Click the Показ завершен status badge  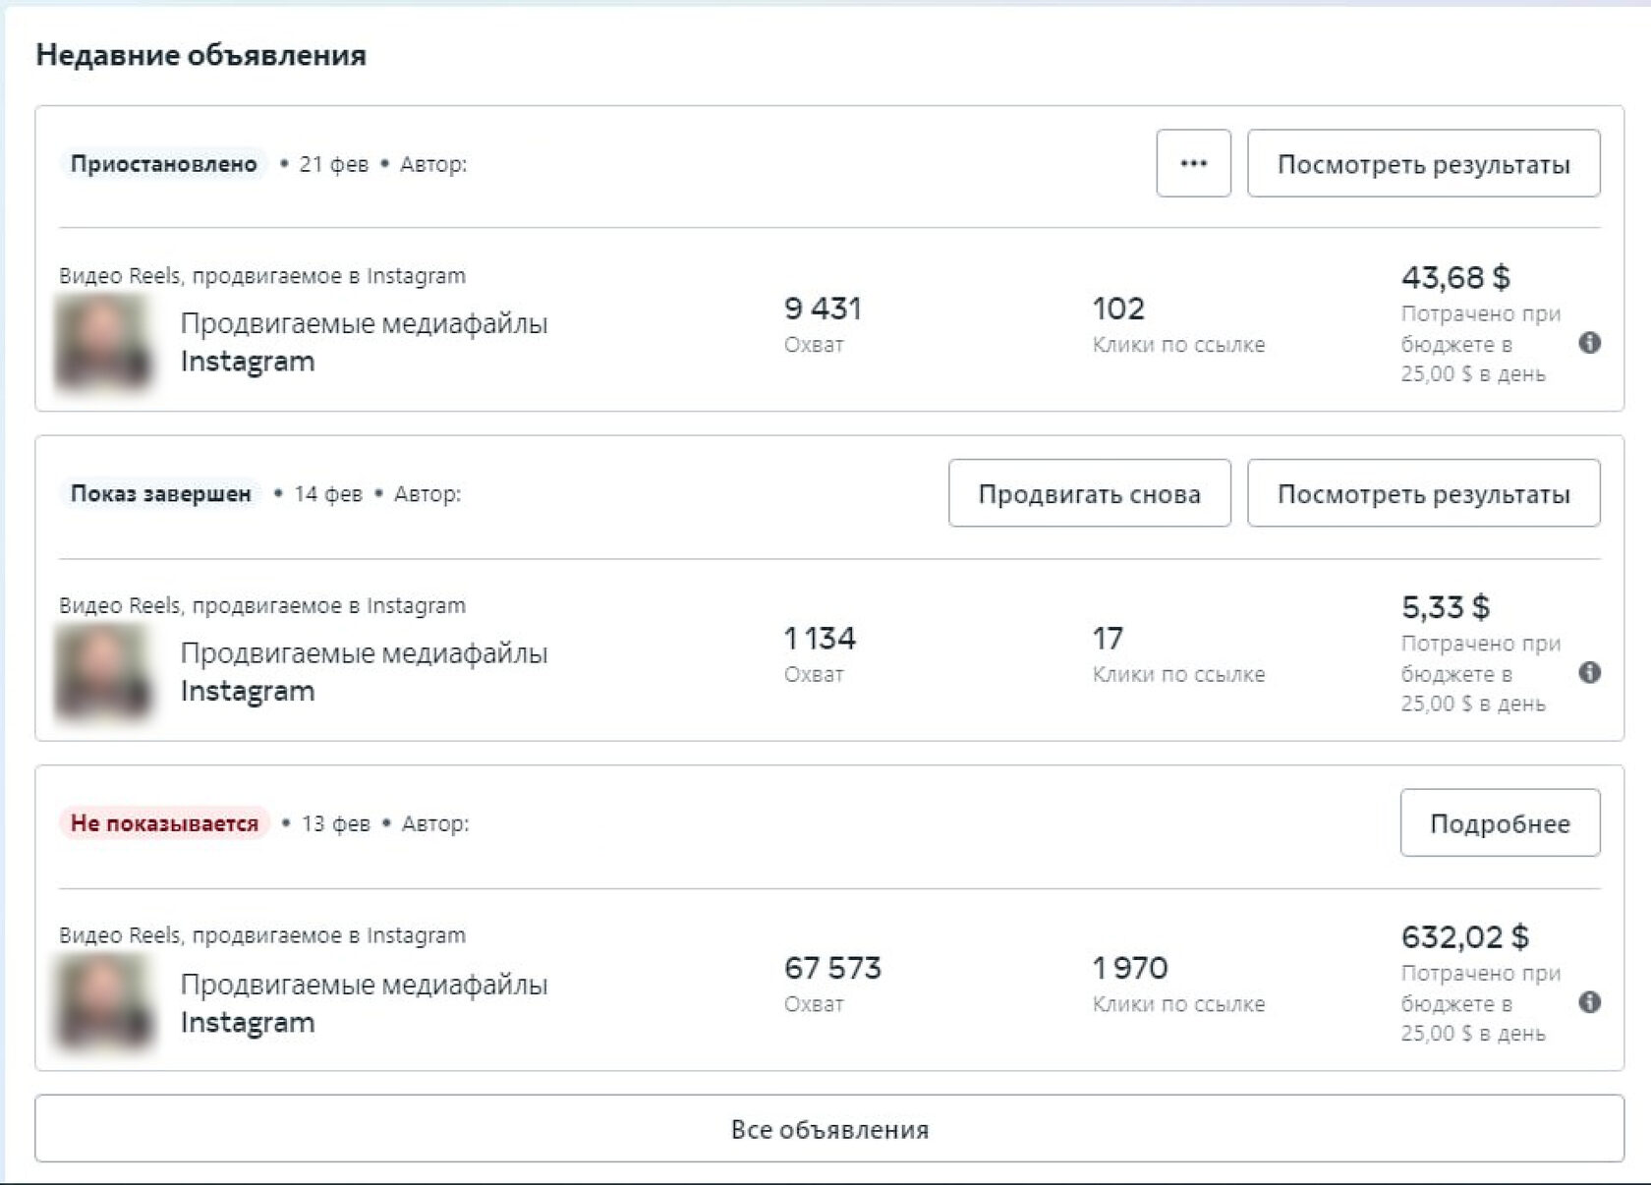pyautogui.click(x=160, y=493)
